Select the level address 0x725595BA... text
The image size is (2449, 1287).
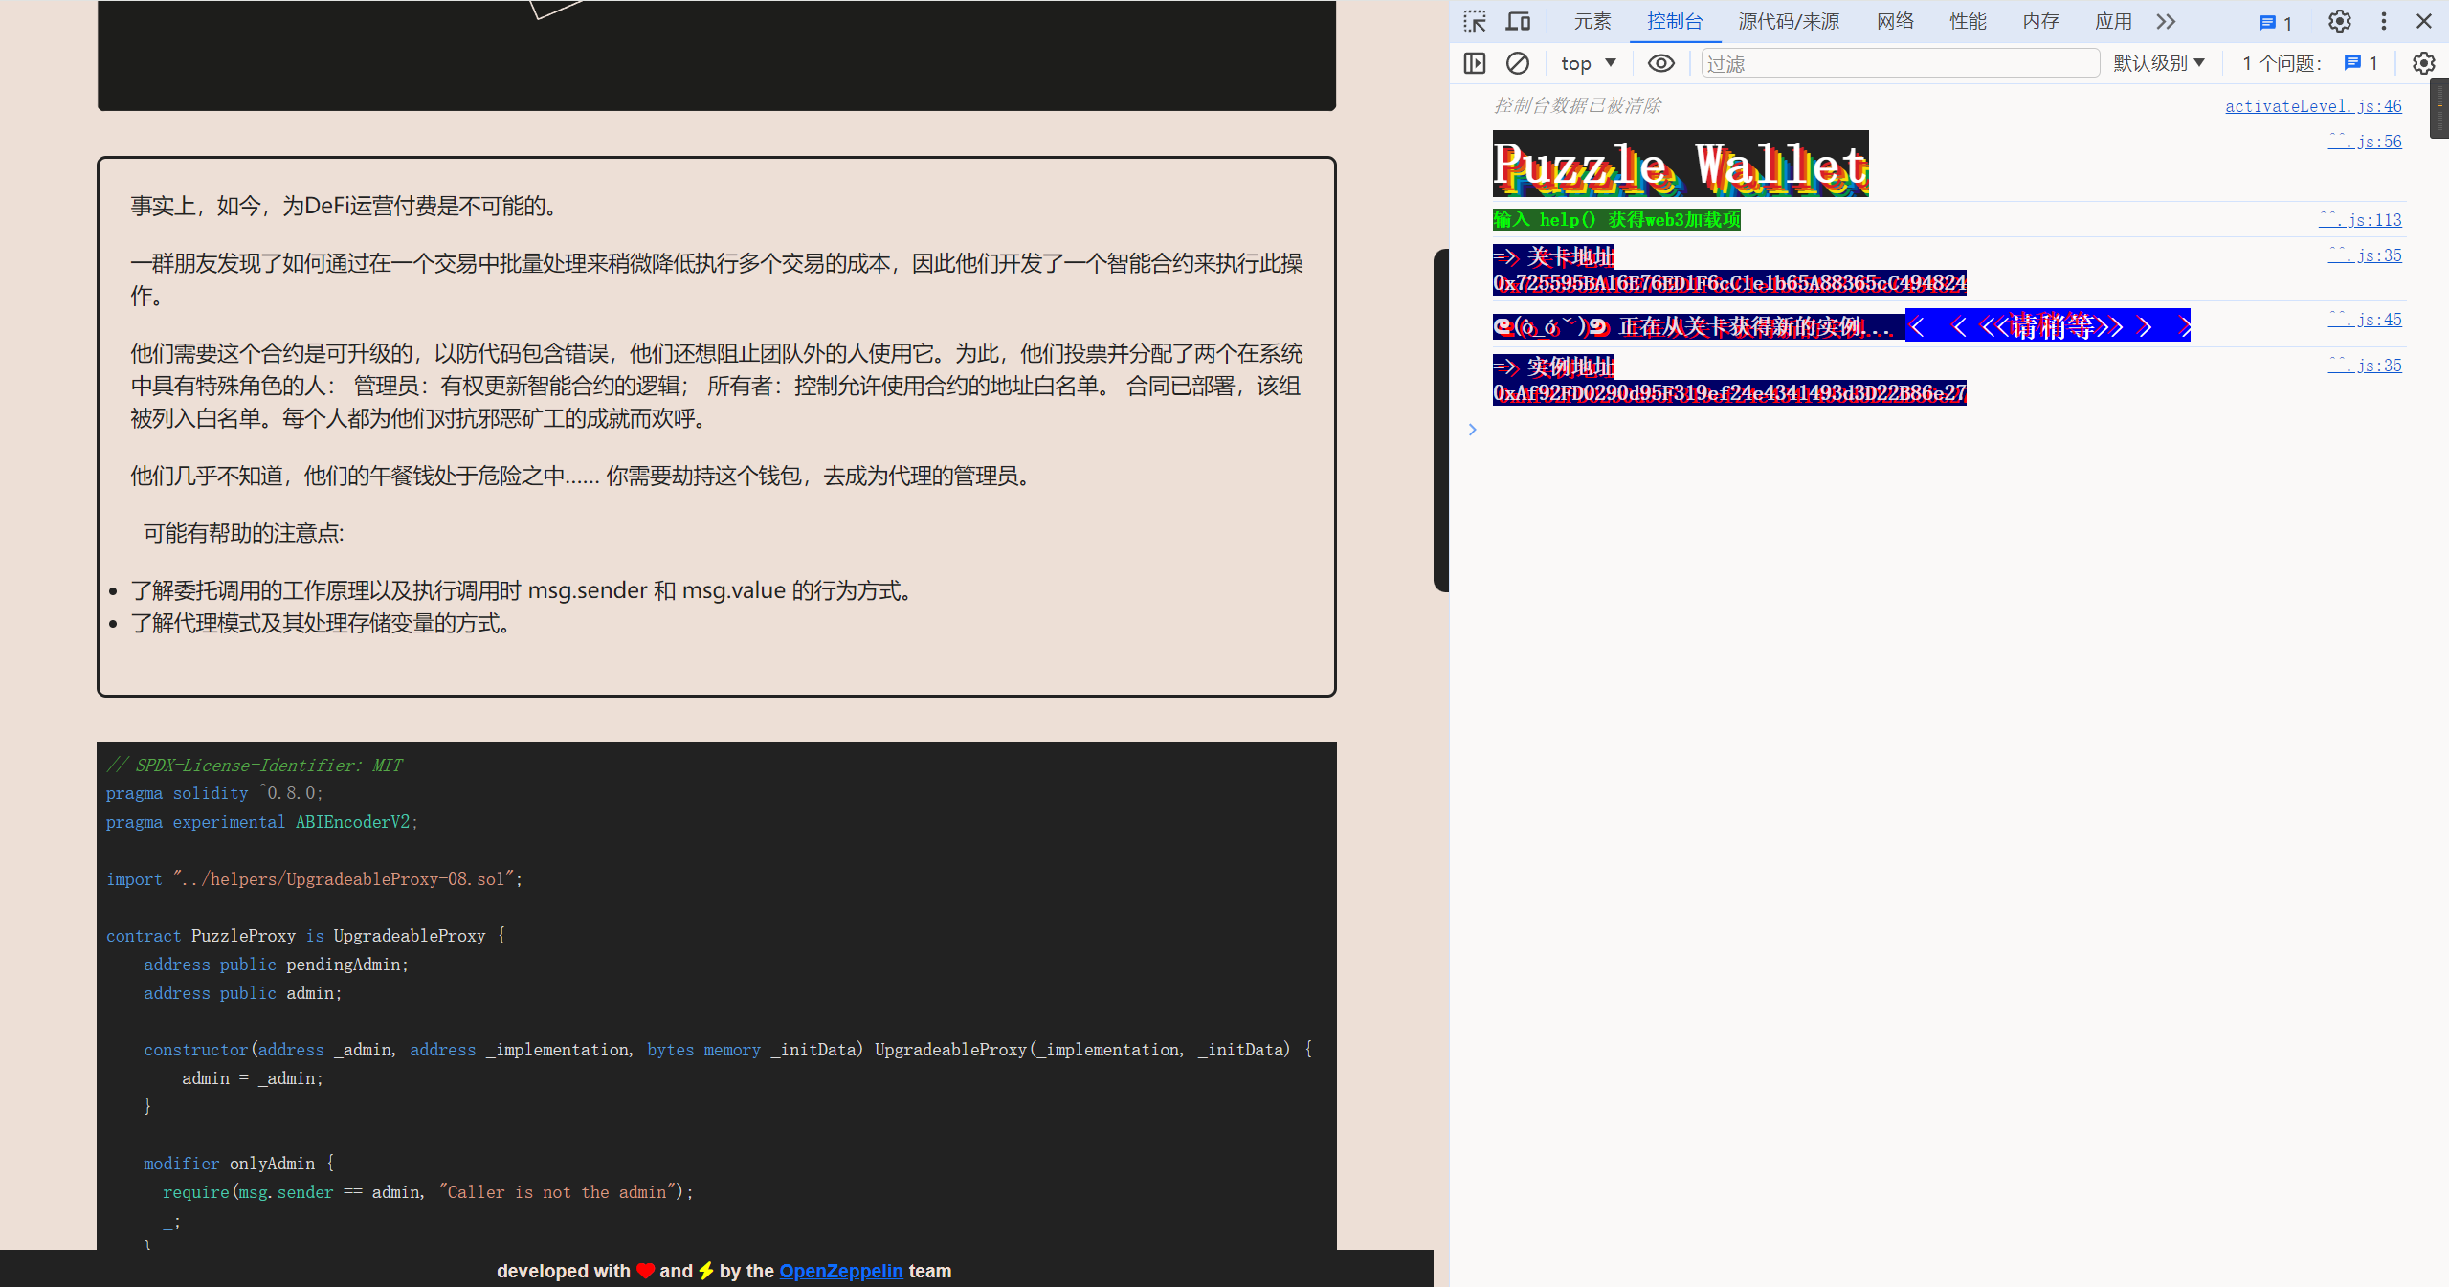[1729, 283]
